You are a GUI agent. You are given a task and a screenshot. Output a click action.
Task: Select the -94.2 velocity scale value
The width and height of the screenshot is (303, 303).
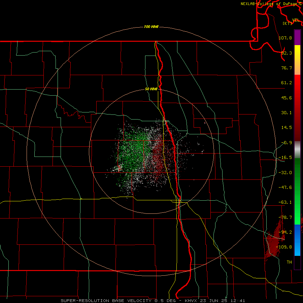(285, 232)
